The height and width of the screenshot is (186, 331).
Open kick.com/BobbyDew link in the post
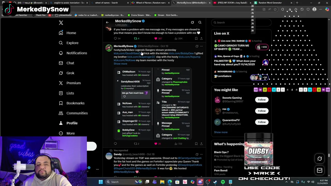[181, 53]
